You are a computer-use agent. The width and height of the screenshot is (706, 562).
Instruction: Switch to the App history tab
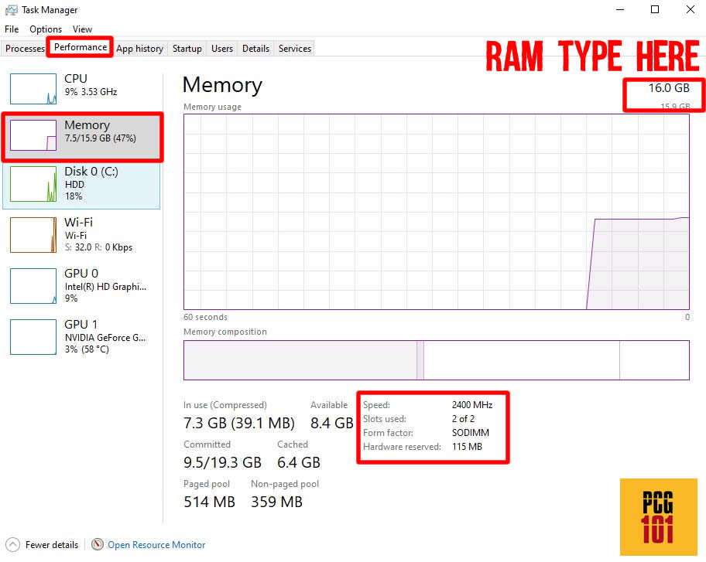click(x=139, y=49)
